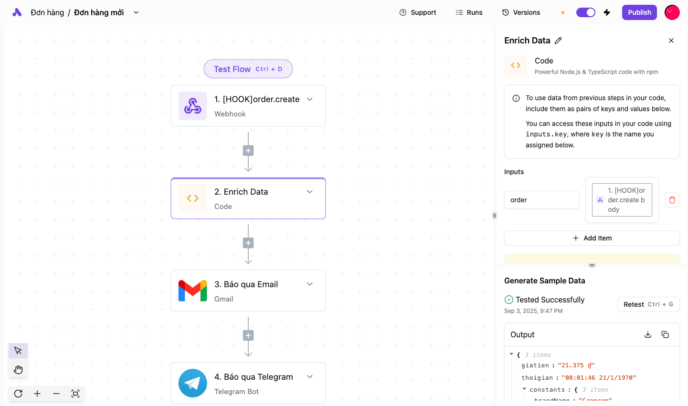Collapse the constants object in Output
The image size is (688, 406).
[524, 389]
